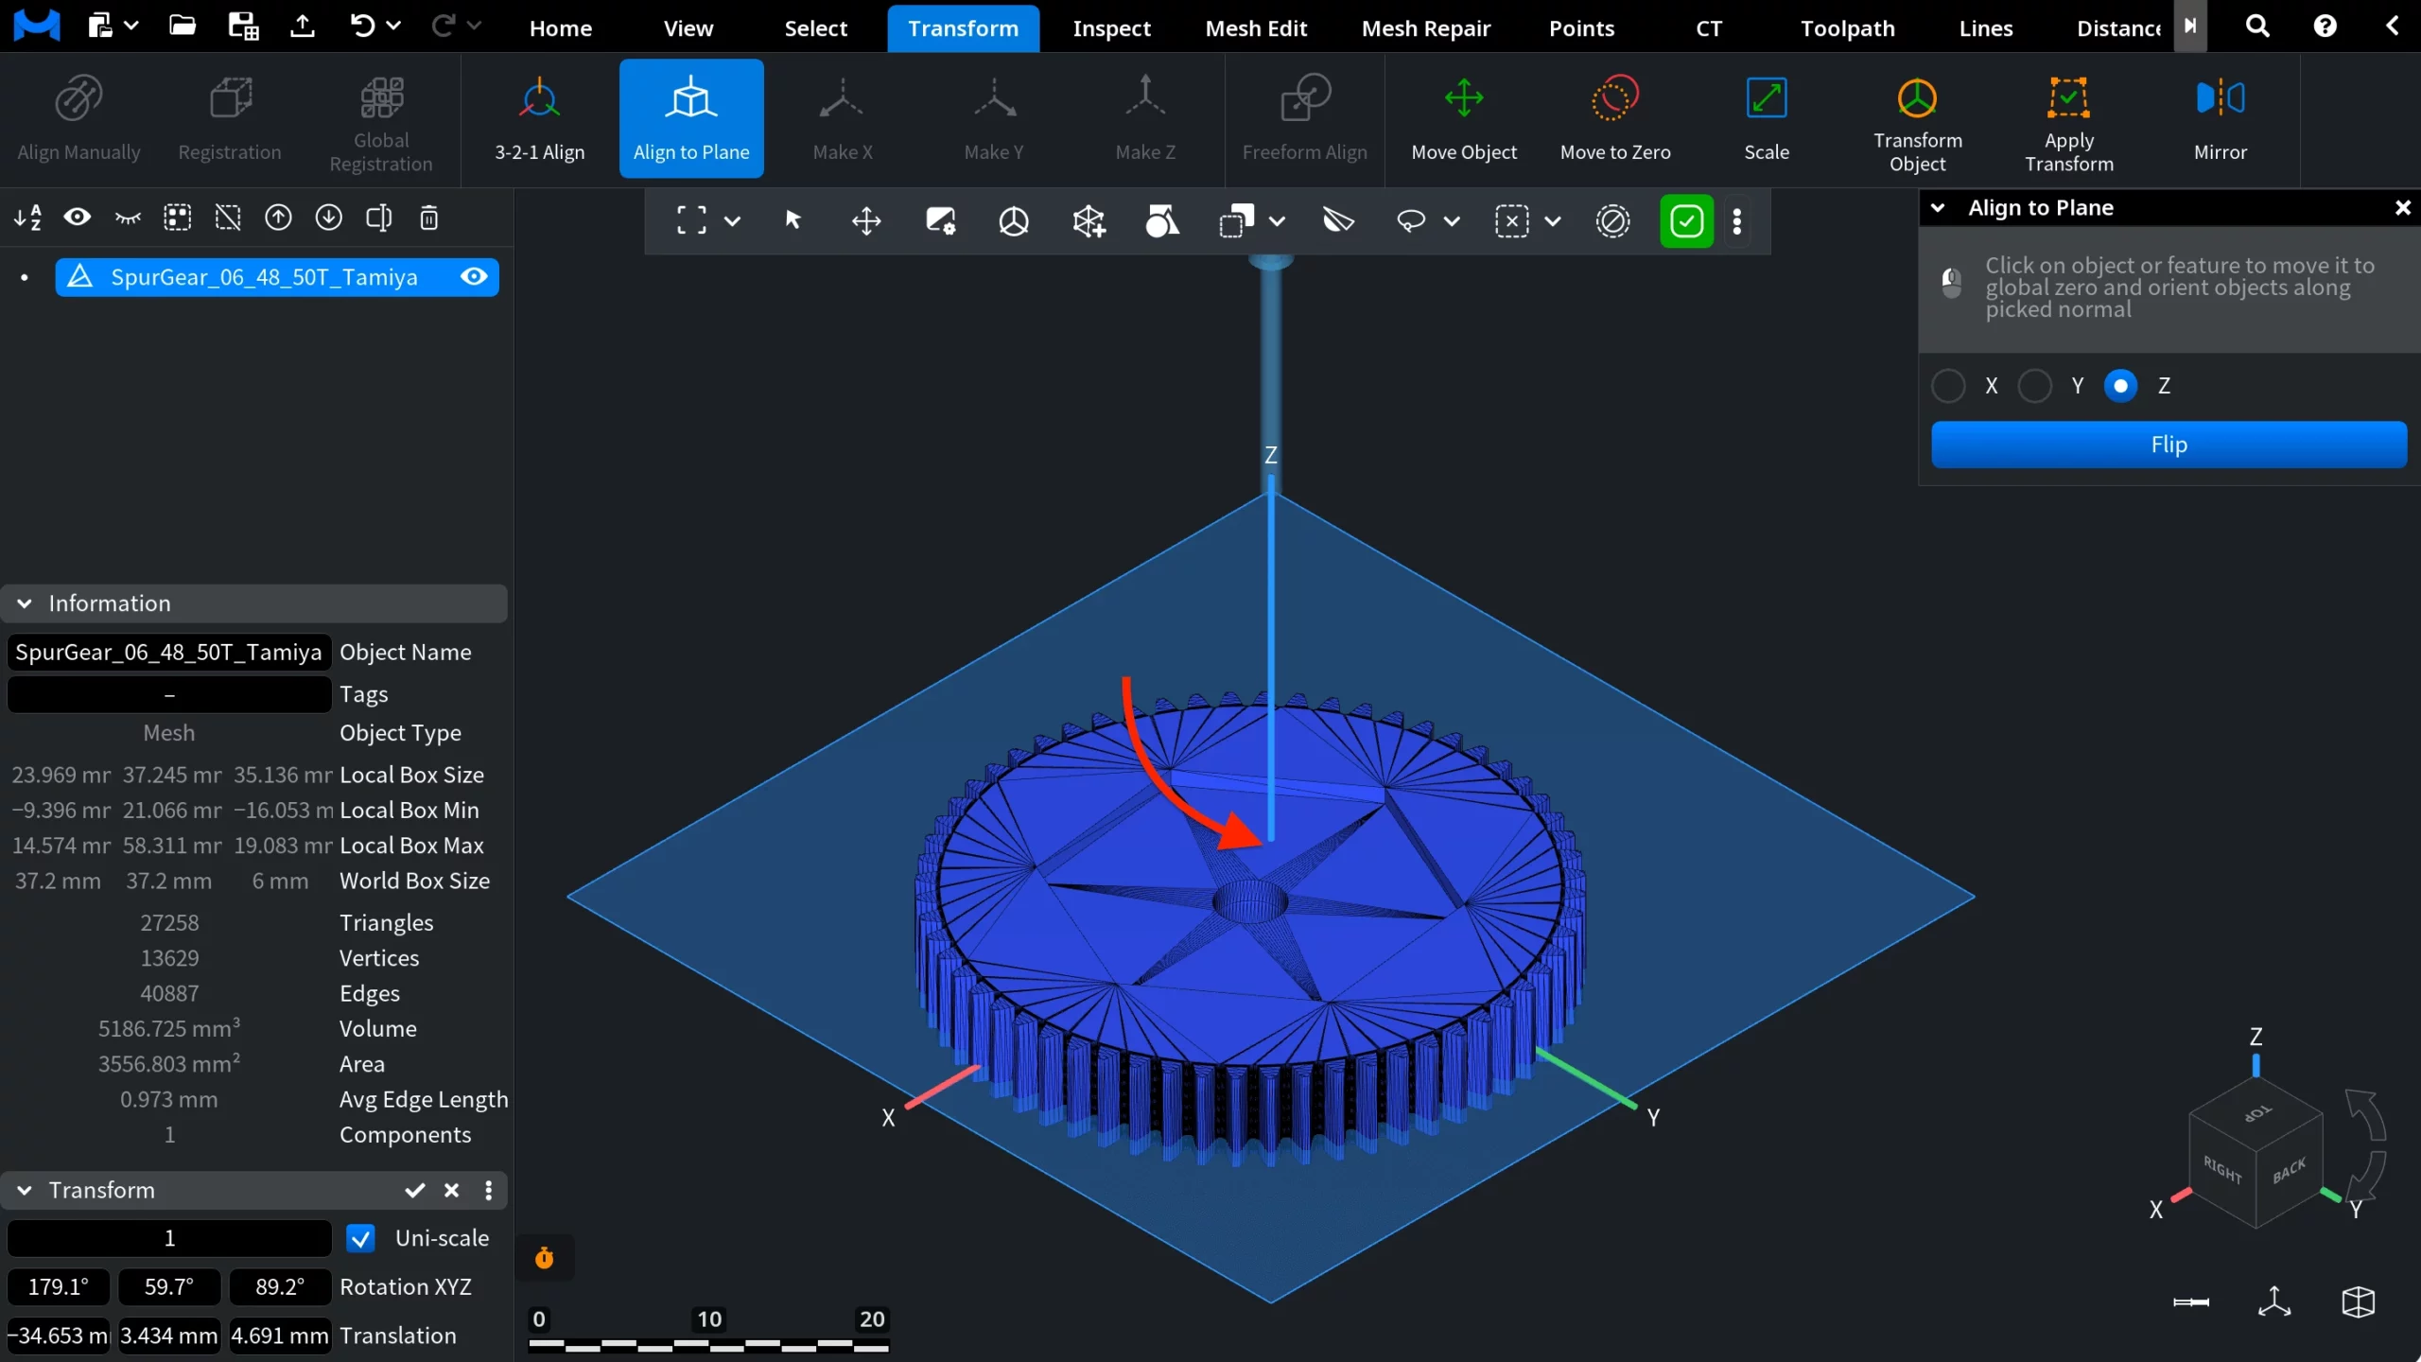Collapse the Information panel
Screen dimensions: 2421x1362
coord(25,603)
